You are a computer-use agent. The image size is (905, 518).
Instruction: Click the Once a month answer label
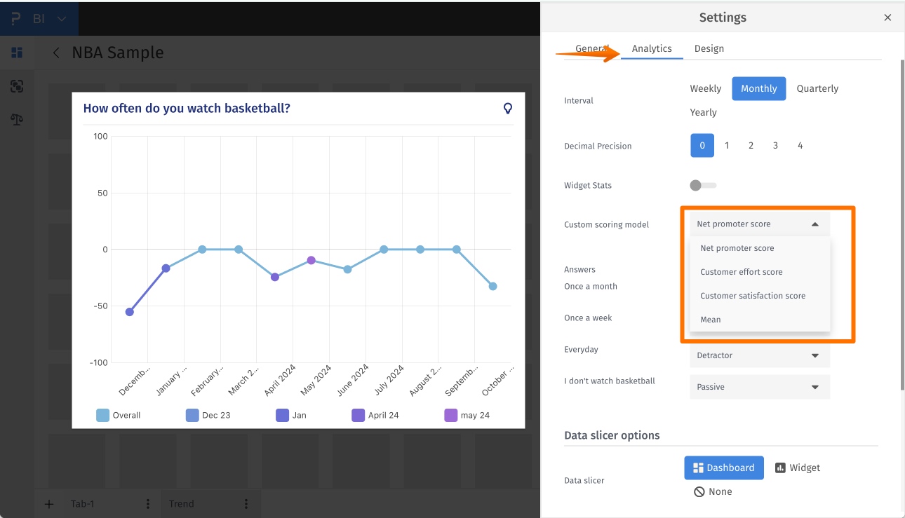click(x=591, y=287)
